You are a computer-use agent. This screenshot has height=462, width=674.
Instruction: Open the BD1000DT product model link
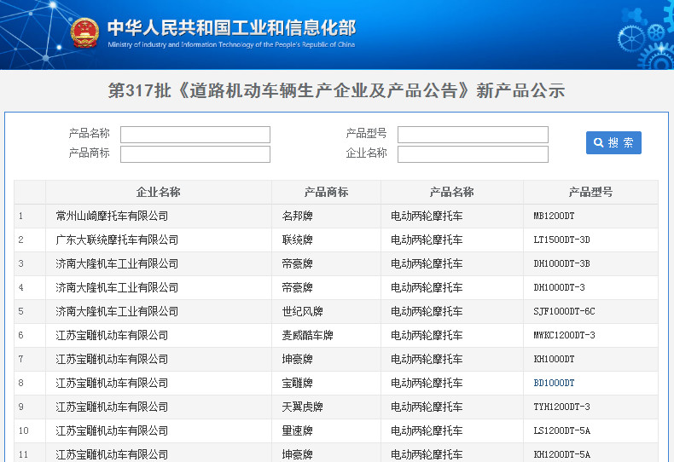[x=554, y=384]
